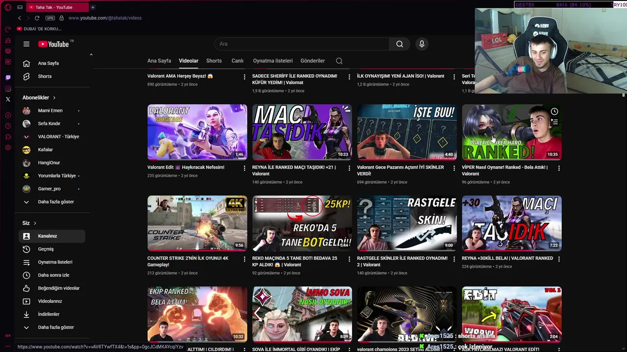
Task: Open Gönderiler channel tab
Action: coord(313,61)
